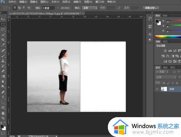The image size is (181, 137).
Task: Select the Horizontal Type tool
Action: pyautogui.click(x=3, y=97)
